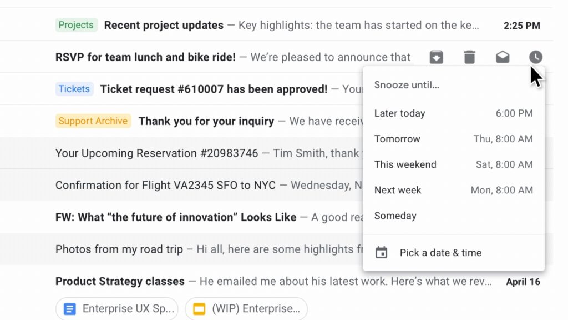Click the blue Docs icon on attachment chip
This screenshot has width=568, height=320.
coord(69,309)
